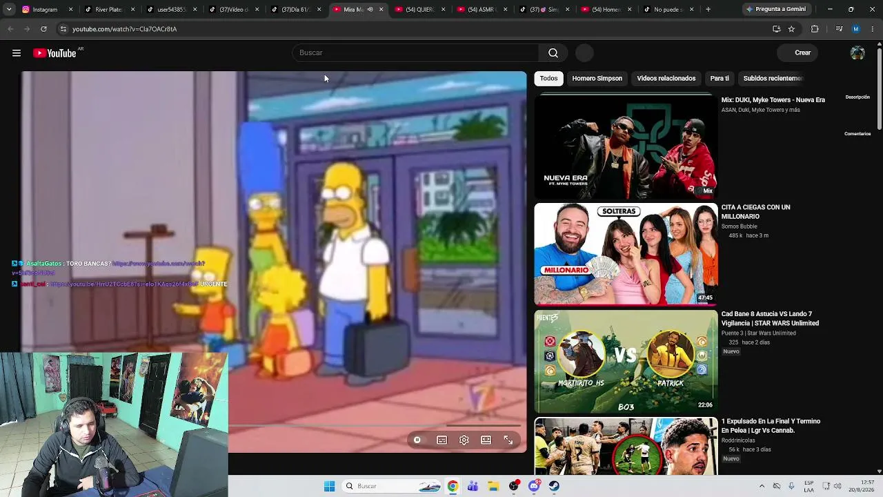Image resolution: width=883 pixels, height=497 pixels.
Task: Click Pregunta a Gemini button
Action: click(775, 10)
